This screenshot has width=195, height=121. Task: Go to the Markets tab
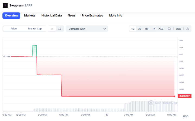coord(30,15)
